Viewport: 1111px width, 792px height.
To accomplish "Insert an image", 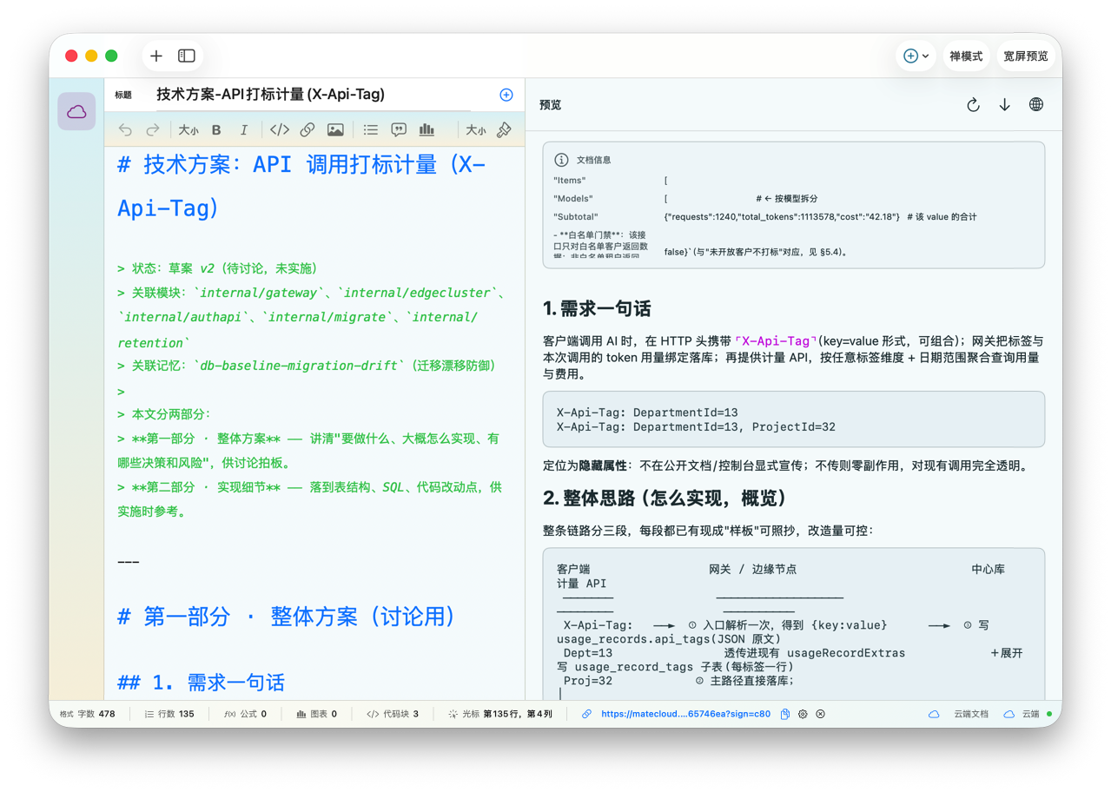I will (x=335, y=130).
